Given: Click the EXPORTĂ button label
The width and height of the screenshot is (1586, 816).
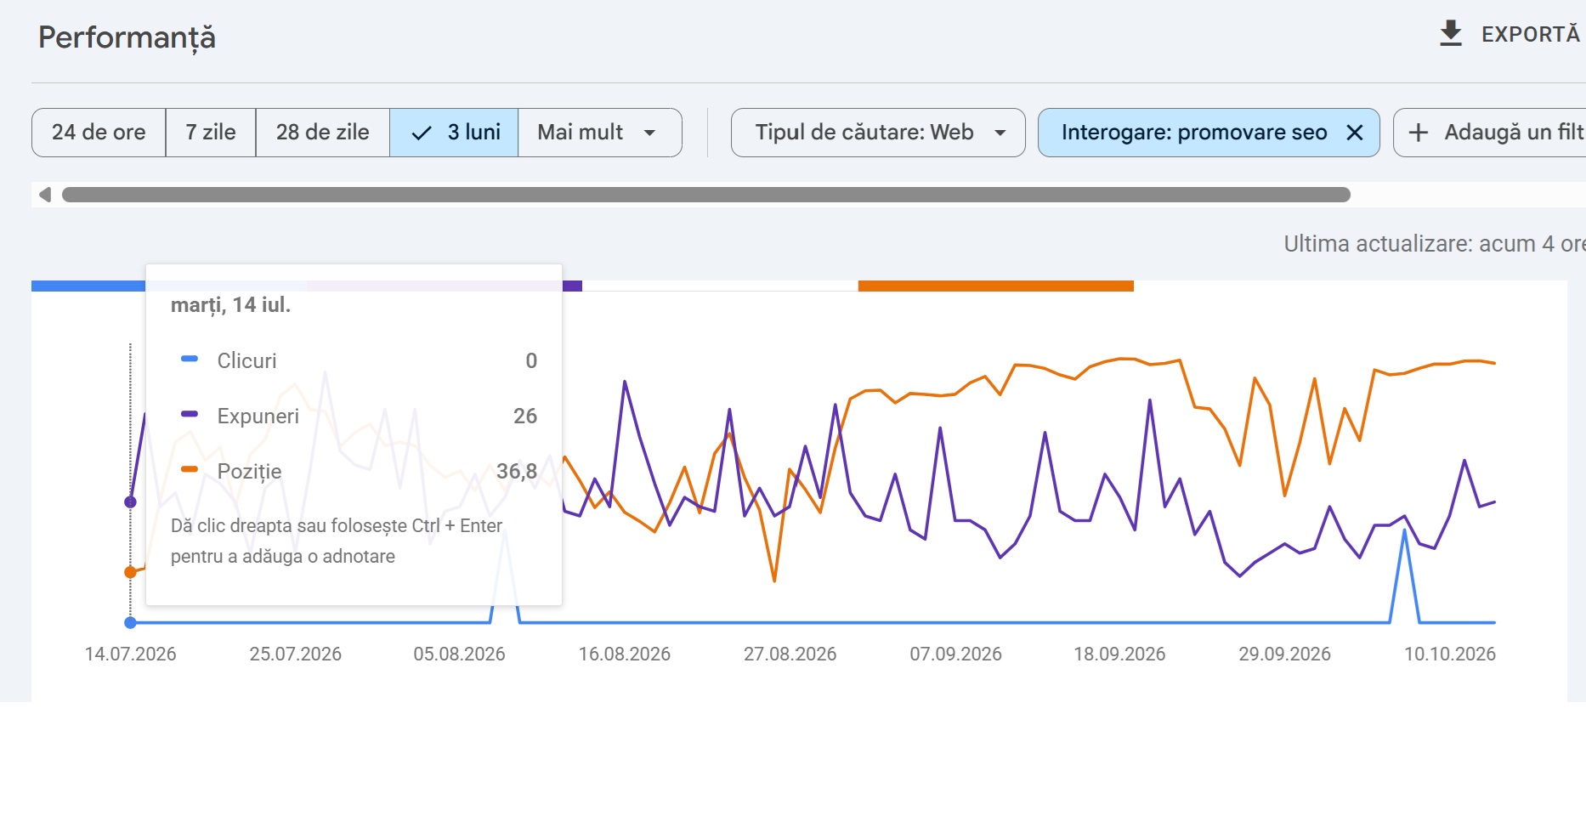Looking at the screenshot, I should [x=1531, y=35].
